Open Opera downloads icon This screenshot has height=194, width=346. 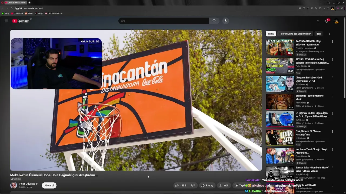tap(324, 8)
